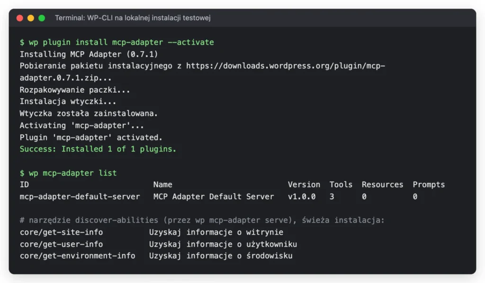Screen dimensions: 485x283
Task: Click the Tools count '3' cell
Action: click(332, 197)
